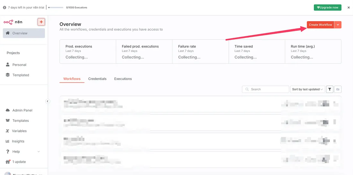Click the Create Workflow button
Image resolution: width=353 pixels, height=175 pixels.
pyautogui.click(x=320, y=25)
